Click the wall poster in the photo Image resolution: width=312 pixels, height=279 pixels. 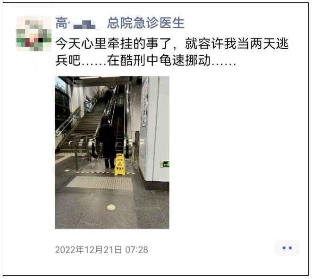point(144,101)
